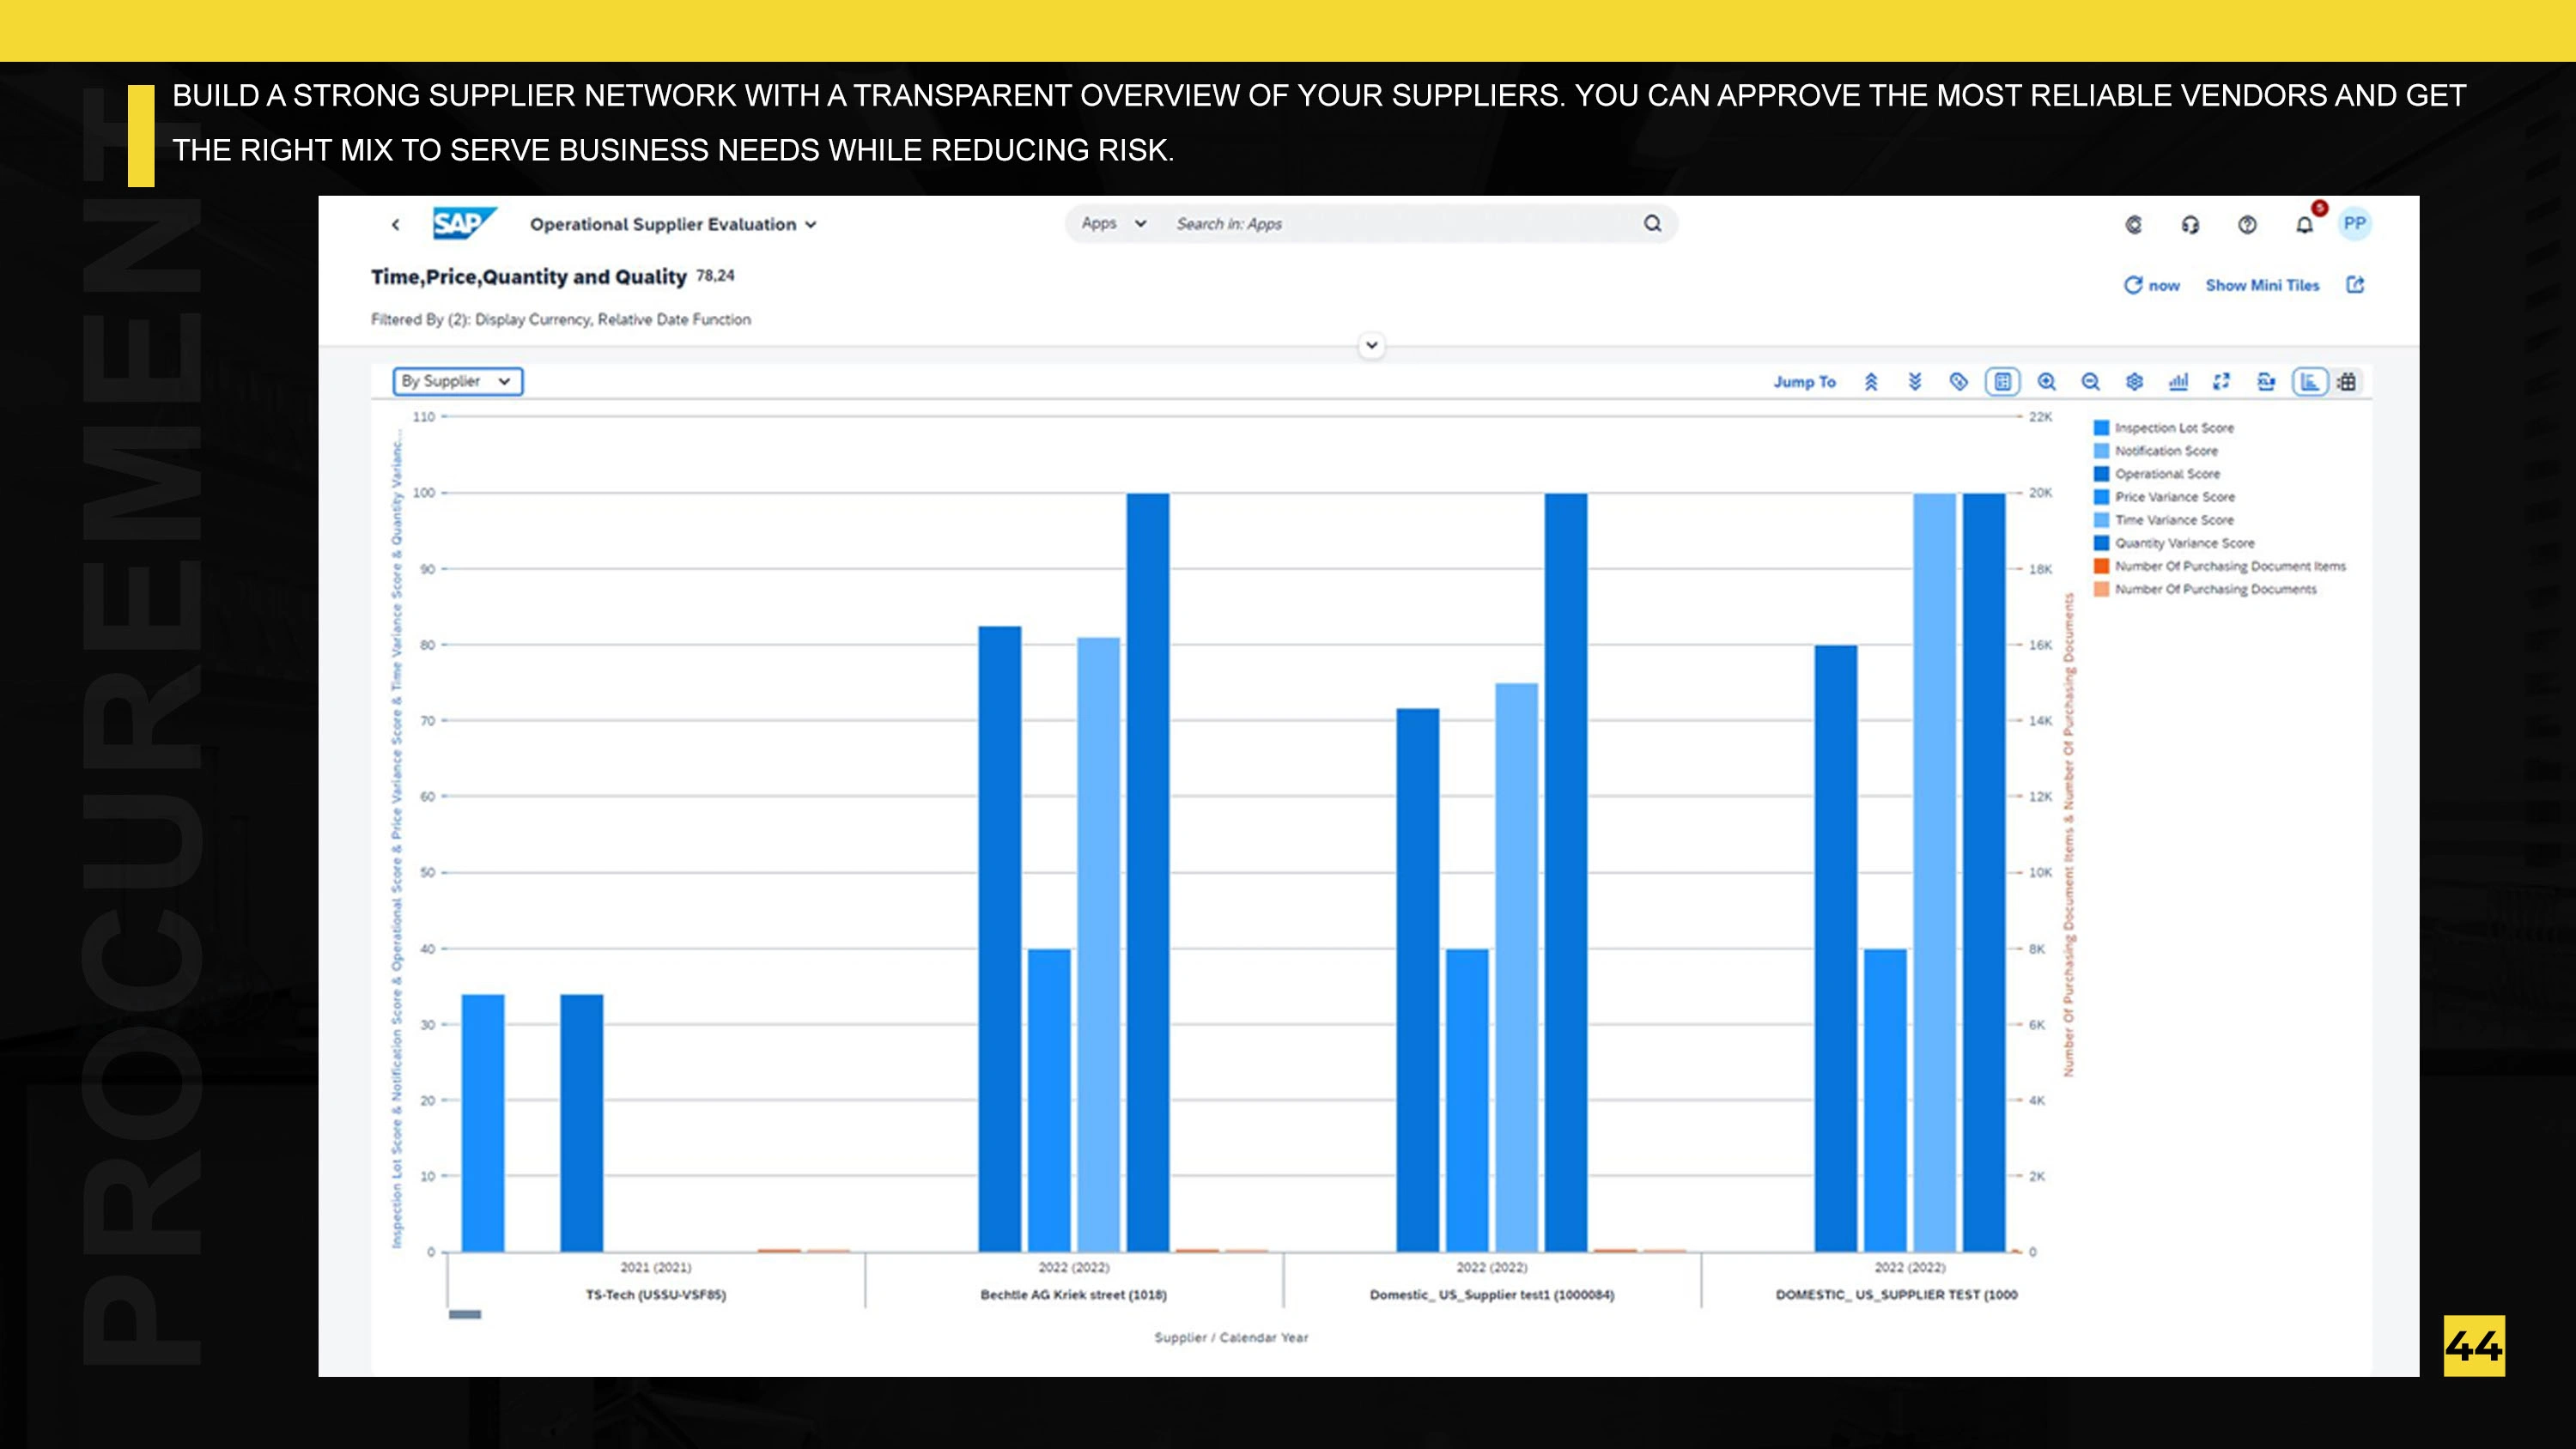This screenshot has width=2576, height=1449.
Task: Open the notifications bell
Action: (x=2304, y=224)
